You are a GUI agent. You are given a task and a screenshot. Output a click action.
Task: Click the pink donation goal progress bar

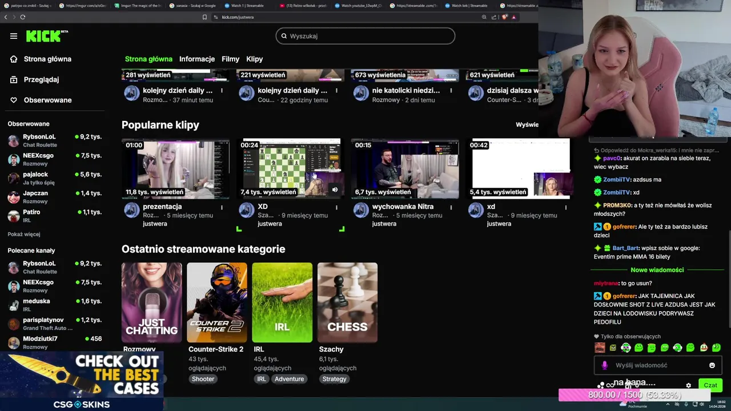click(634, 395)
